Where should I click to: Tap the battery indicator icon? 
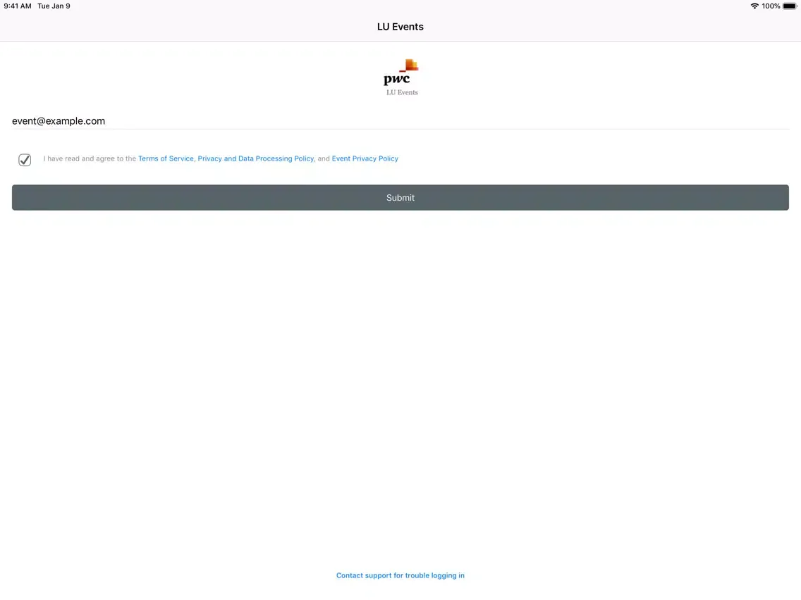[790, 6]
